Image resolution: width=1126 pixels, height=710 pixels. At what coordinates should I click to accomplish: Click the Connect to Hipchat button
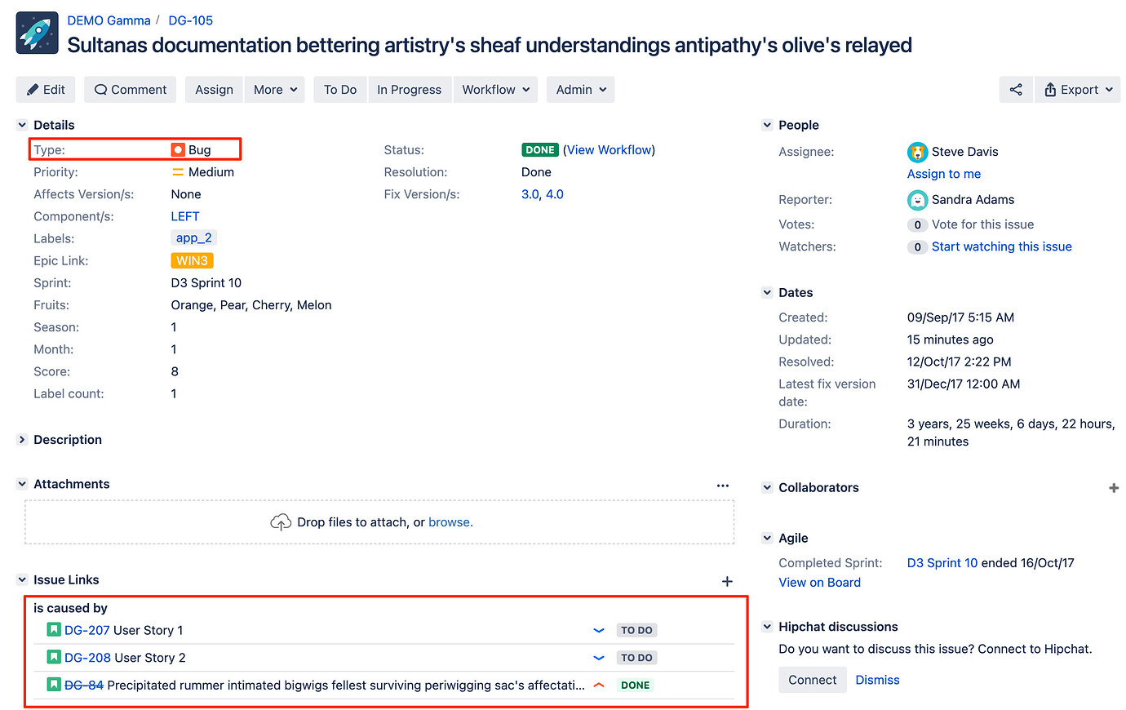pos(812,680)
